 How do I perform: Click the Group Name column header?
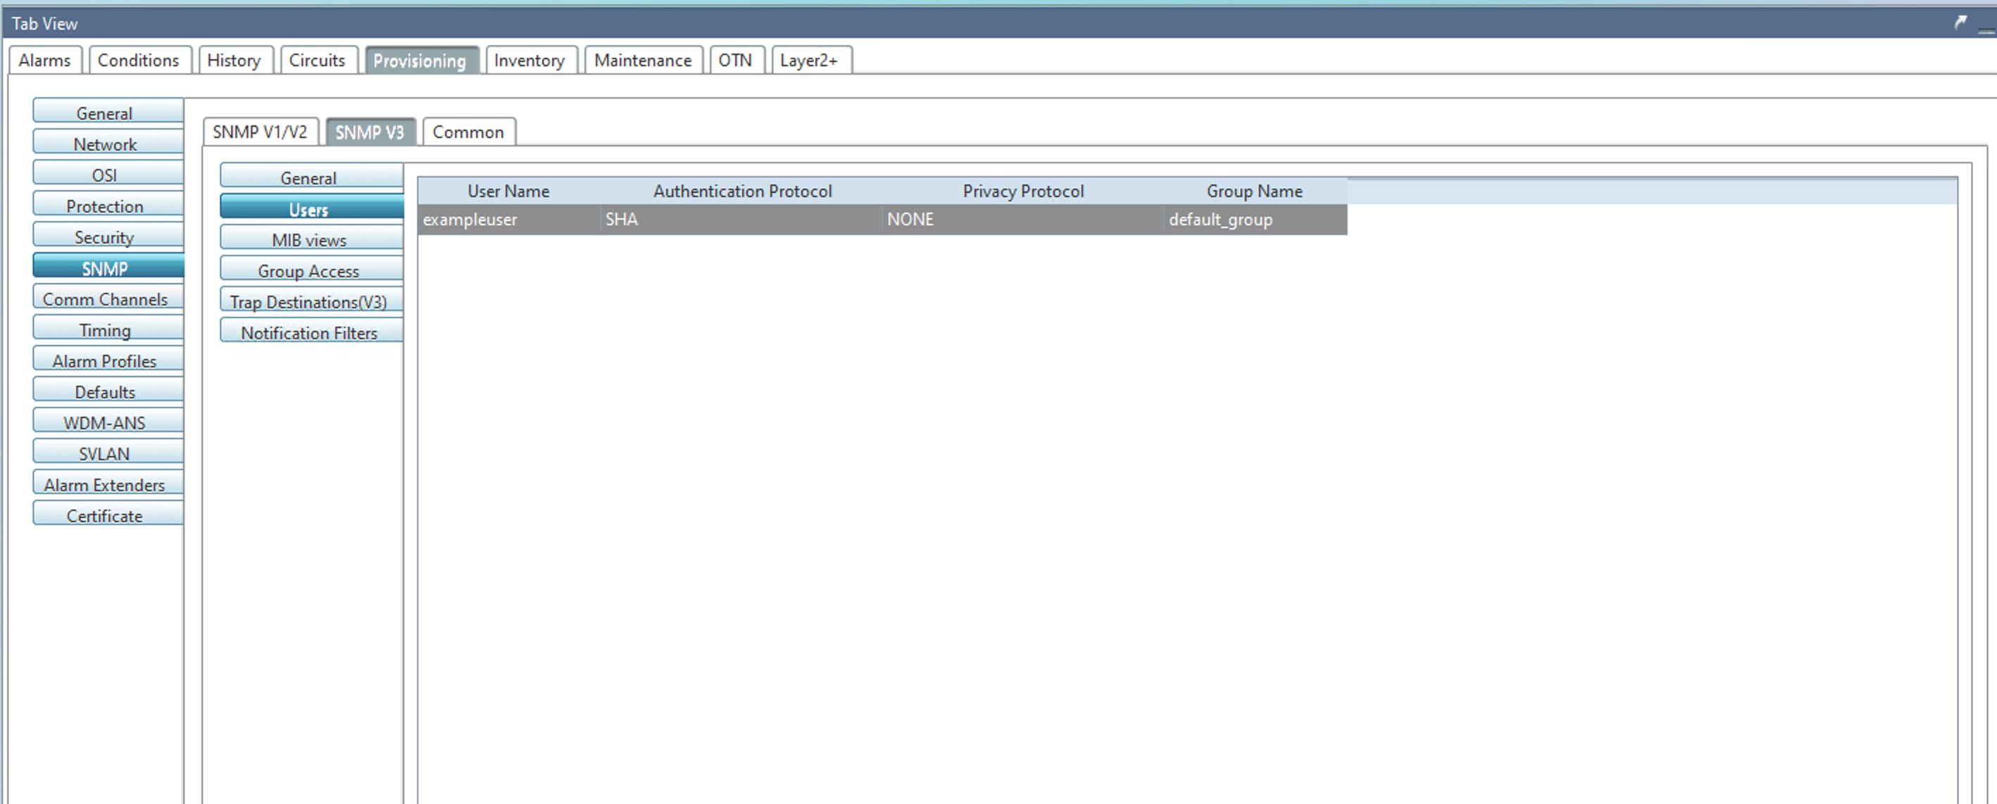(1253, 191)
